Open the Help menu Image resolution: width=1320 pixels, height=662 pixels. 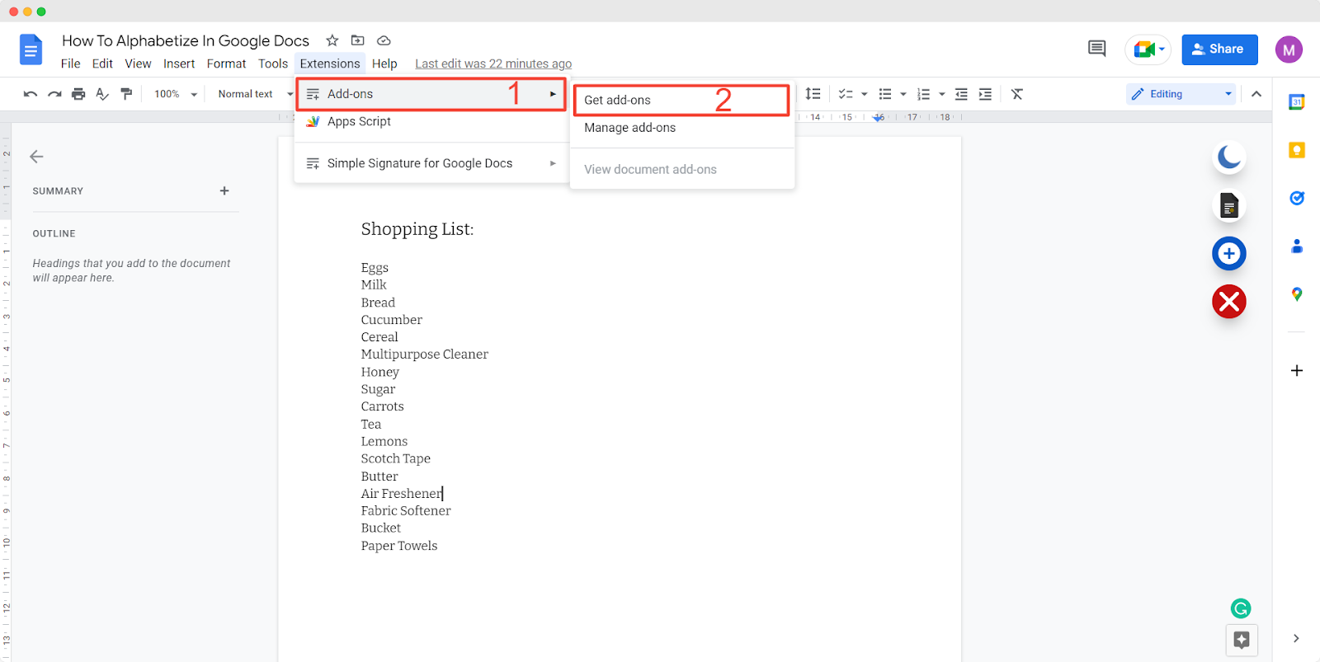click(x=384, y=63)
